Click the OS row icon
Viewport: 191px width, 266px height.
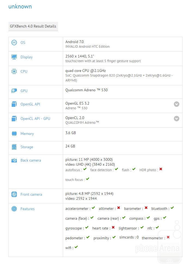click(14, 43)
